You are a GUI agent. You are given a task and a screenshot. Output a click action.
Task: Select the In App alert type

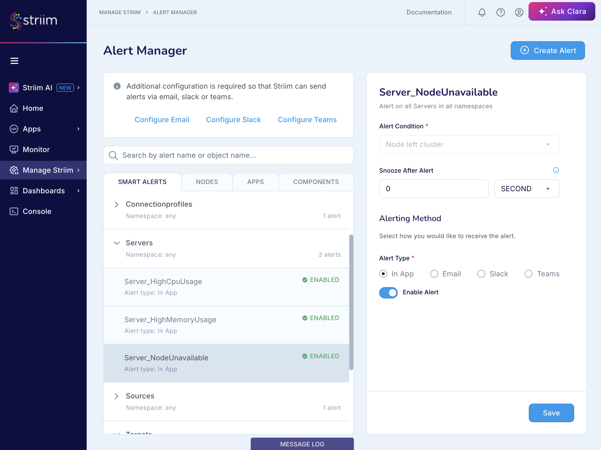point(383,274)
